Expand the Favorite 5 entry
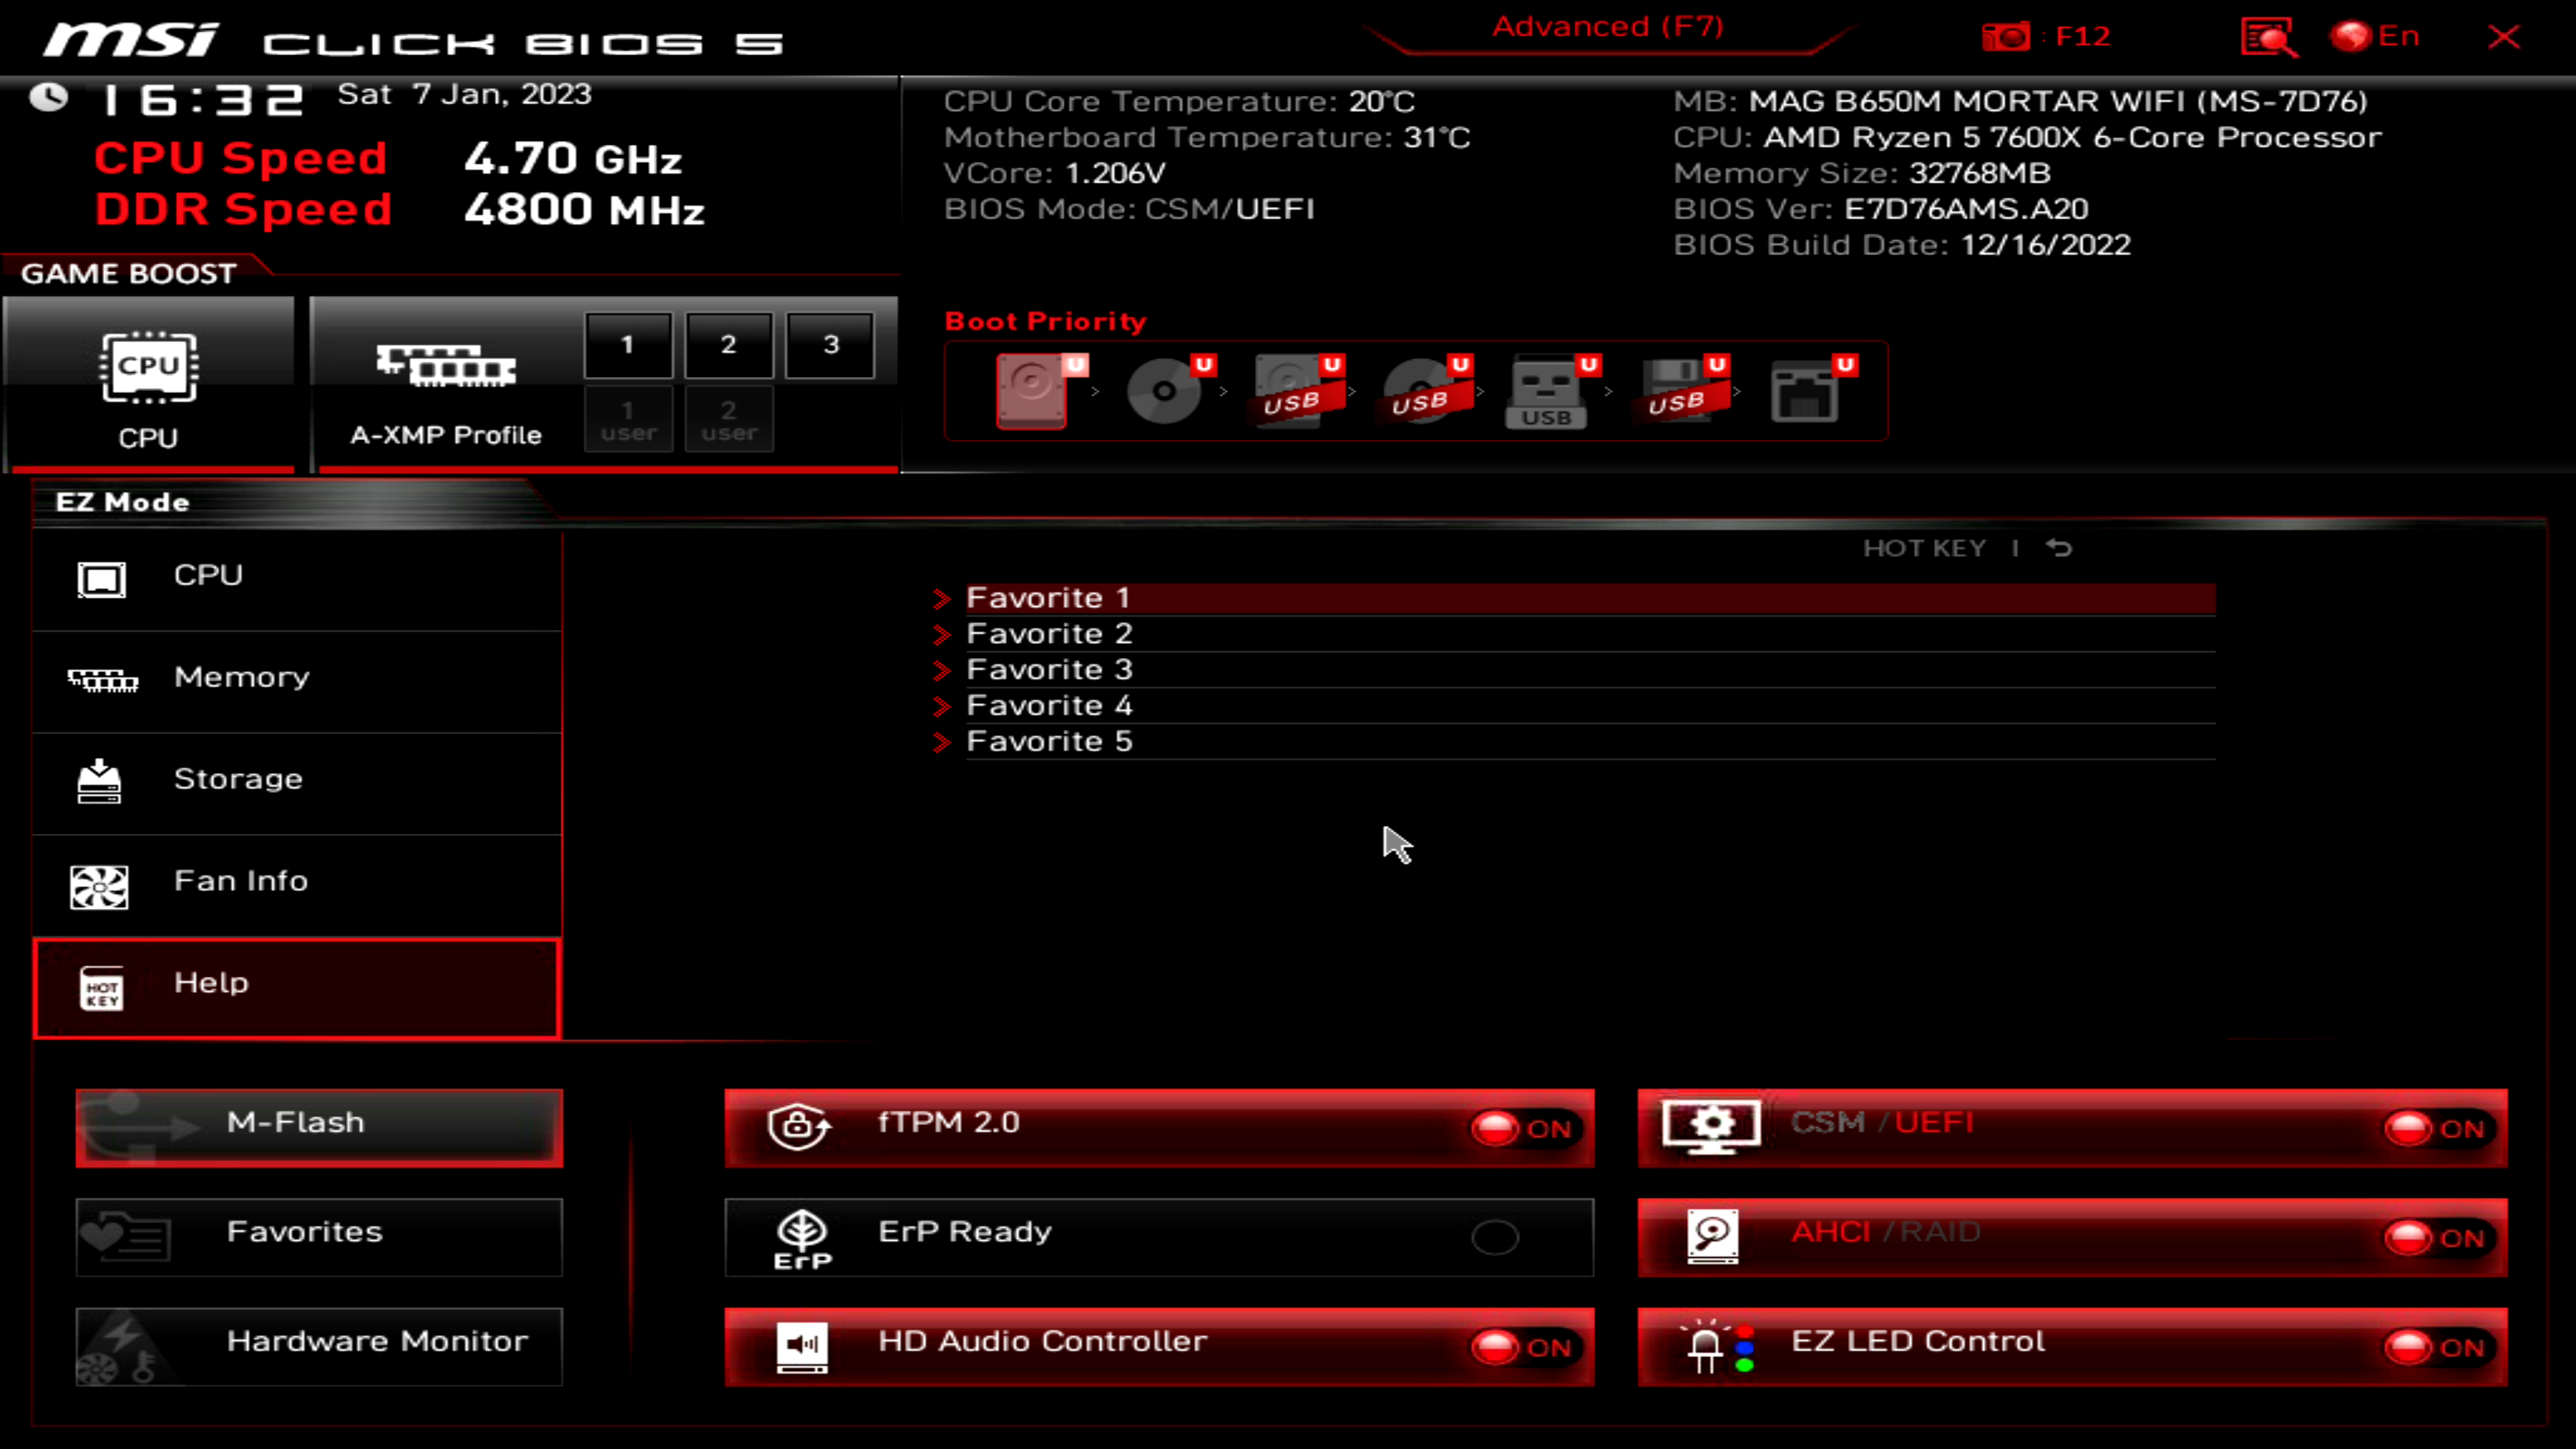 1048,742
